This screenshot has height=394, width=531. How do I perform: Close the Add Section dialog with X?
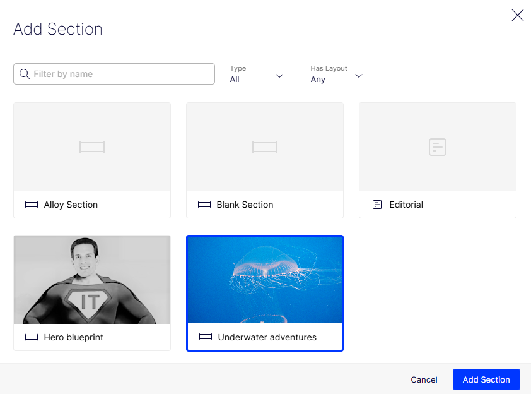pyautogui.click(x=518, y=15)
